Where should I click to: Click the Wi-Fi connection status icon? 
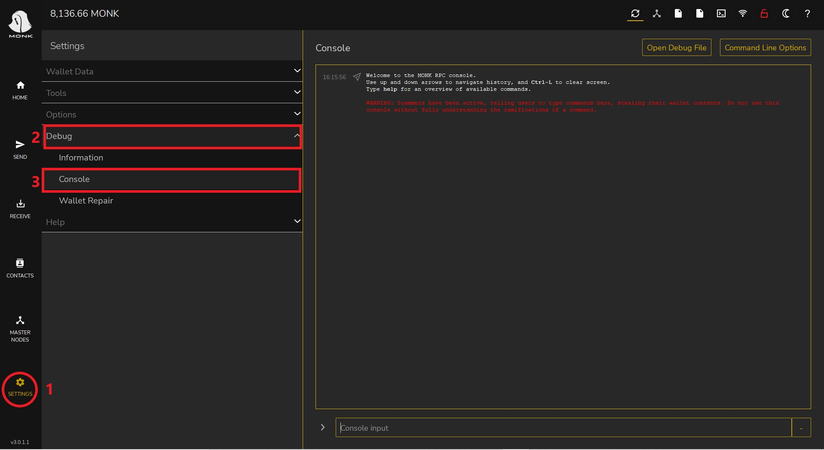[743, 13]
